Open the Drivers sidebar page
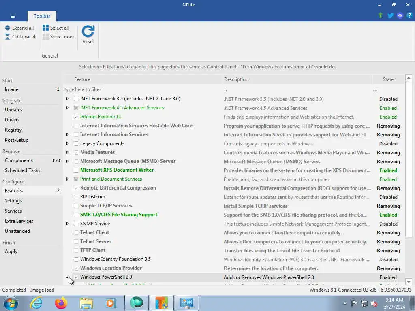Screen dimensions: 415x311 click(31, 120)
